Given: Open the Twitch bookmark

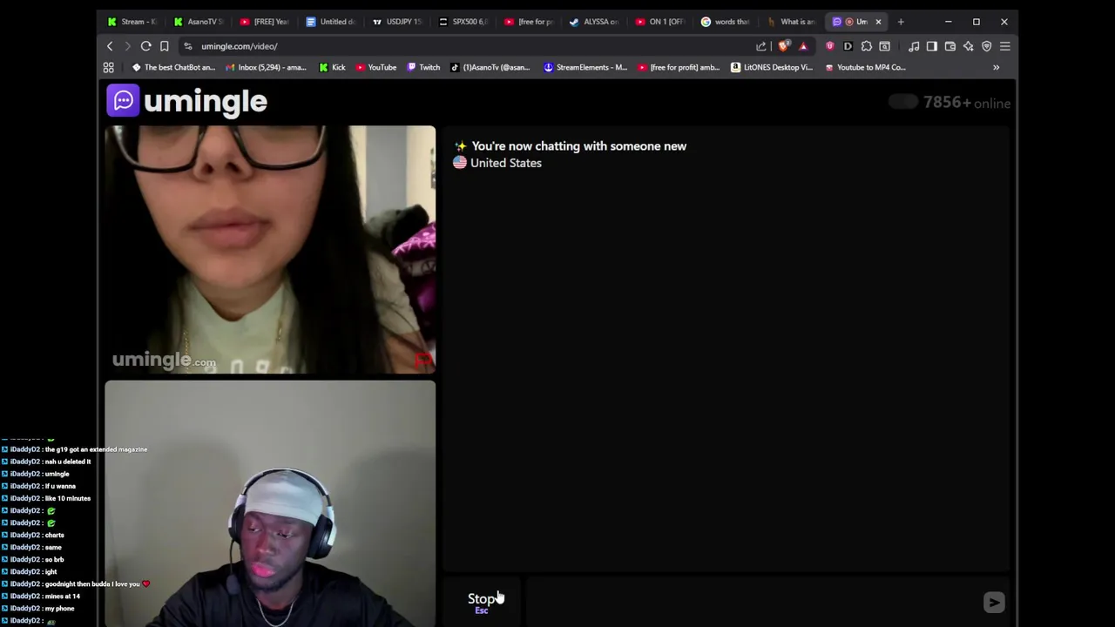Looking at the screenshot, I should point(423,67).
